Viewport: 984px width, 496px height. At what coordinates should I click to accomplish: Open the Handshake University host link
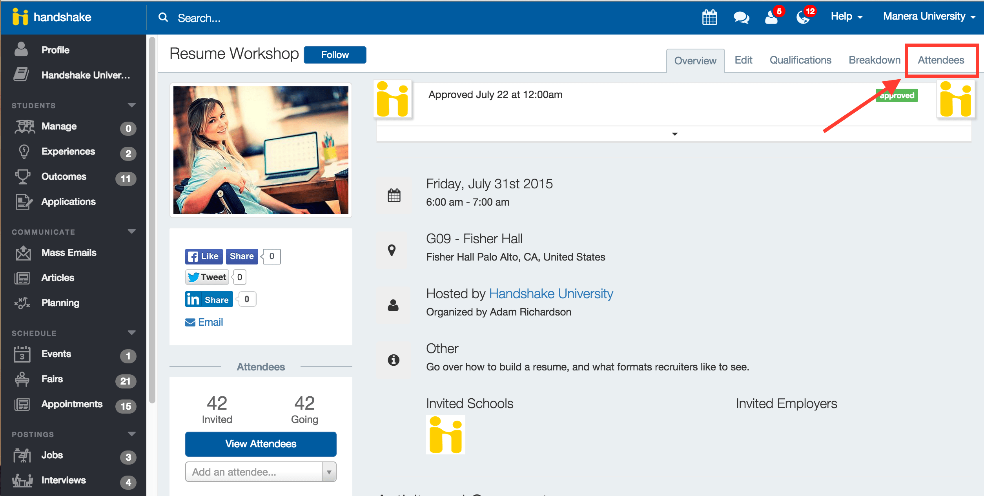(551, 294)
